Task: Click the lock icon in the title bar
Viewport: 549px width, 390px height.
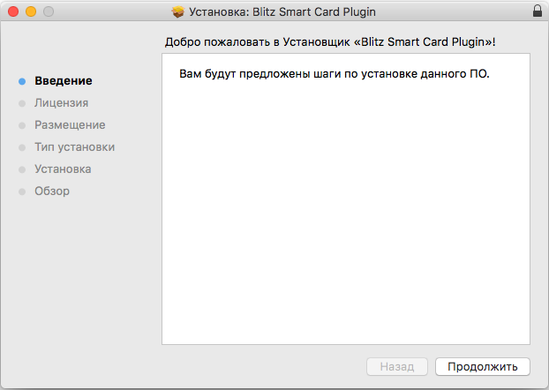Action: point(537,11)
